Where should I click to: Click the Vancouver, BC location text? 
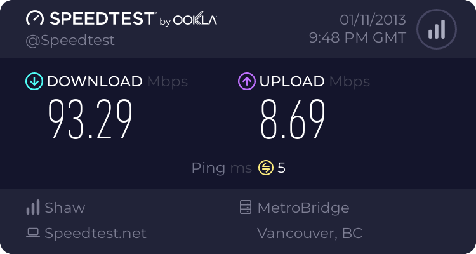click(310, 233)
